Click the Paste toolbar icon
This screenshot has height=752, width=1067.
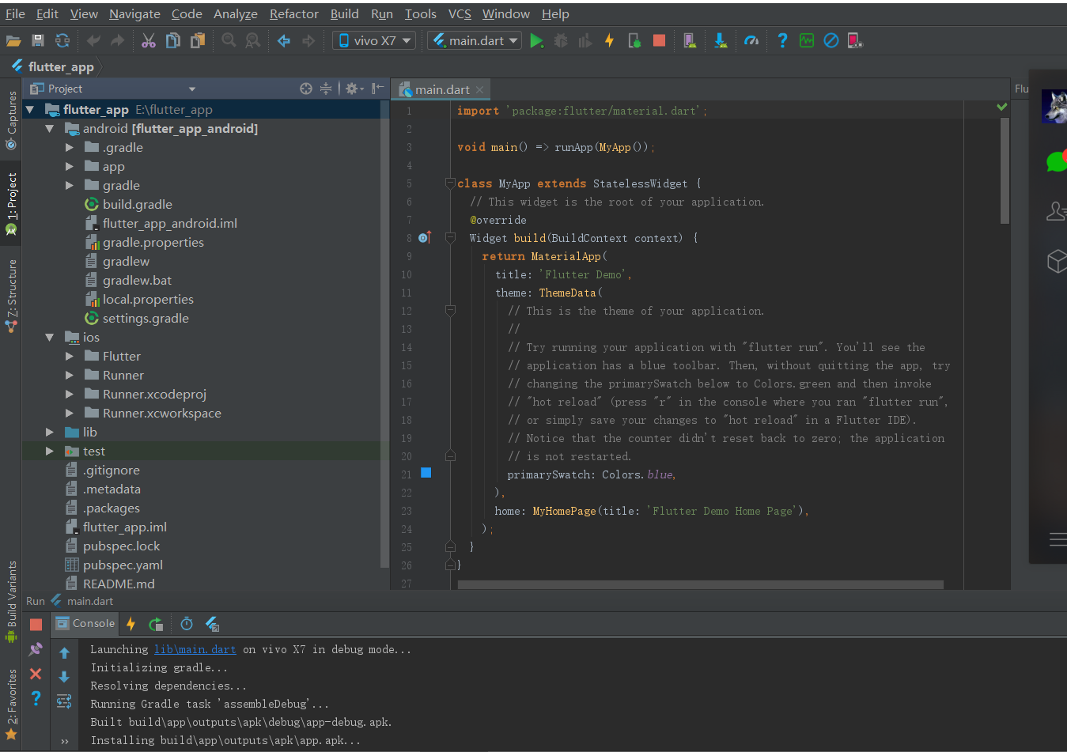[x=198, y=40]
